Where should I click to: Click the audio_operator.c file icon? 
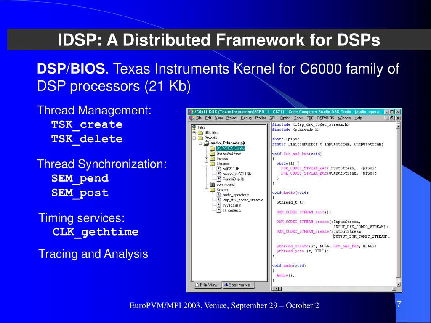click(x=219, y=195)
